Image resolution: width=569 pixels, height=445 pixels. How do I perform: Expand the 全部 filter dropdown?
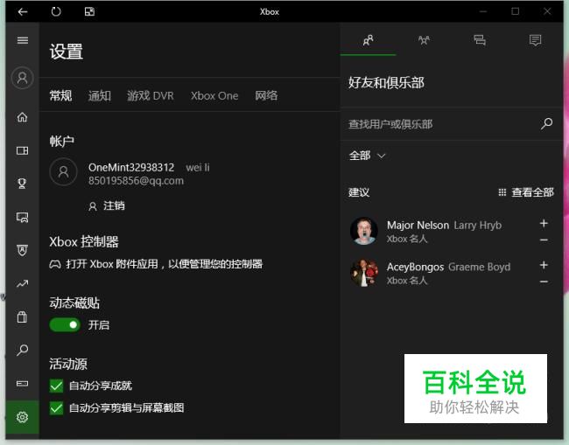(367, 156)
